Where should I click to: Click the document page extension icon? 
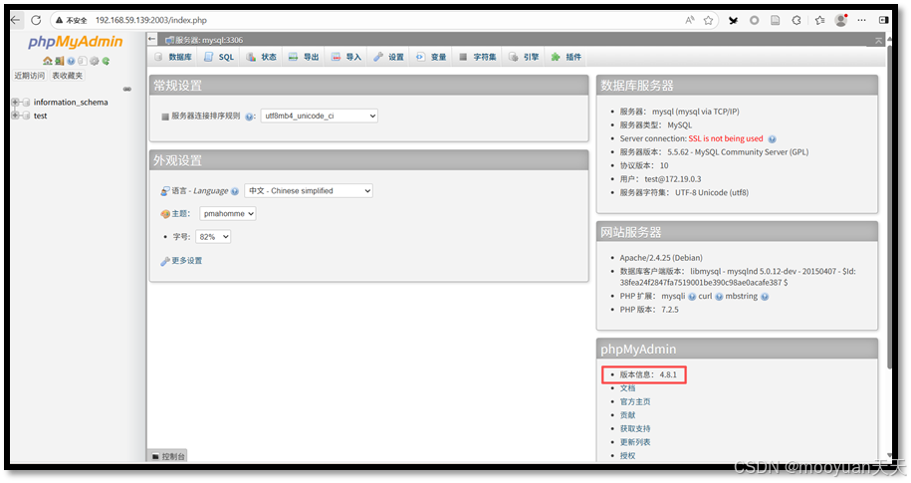click(x=775, y=20)
